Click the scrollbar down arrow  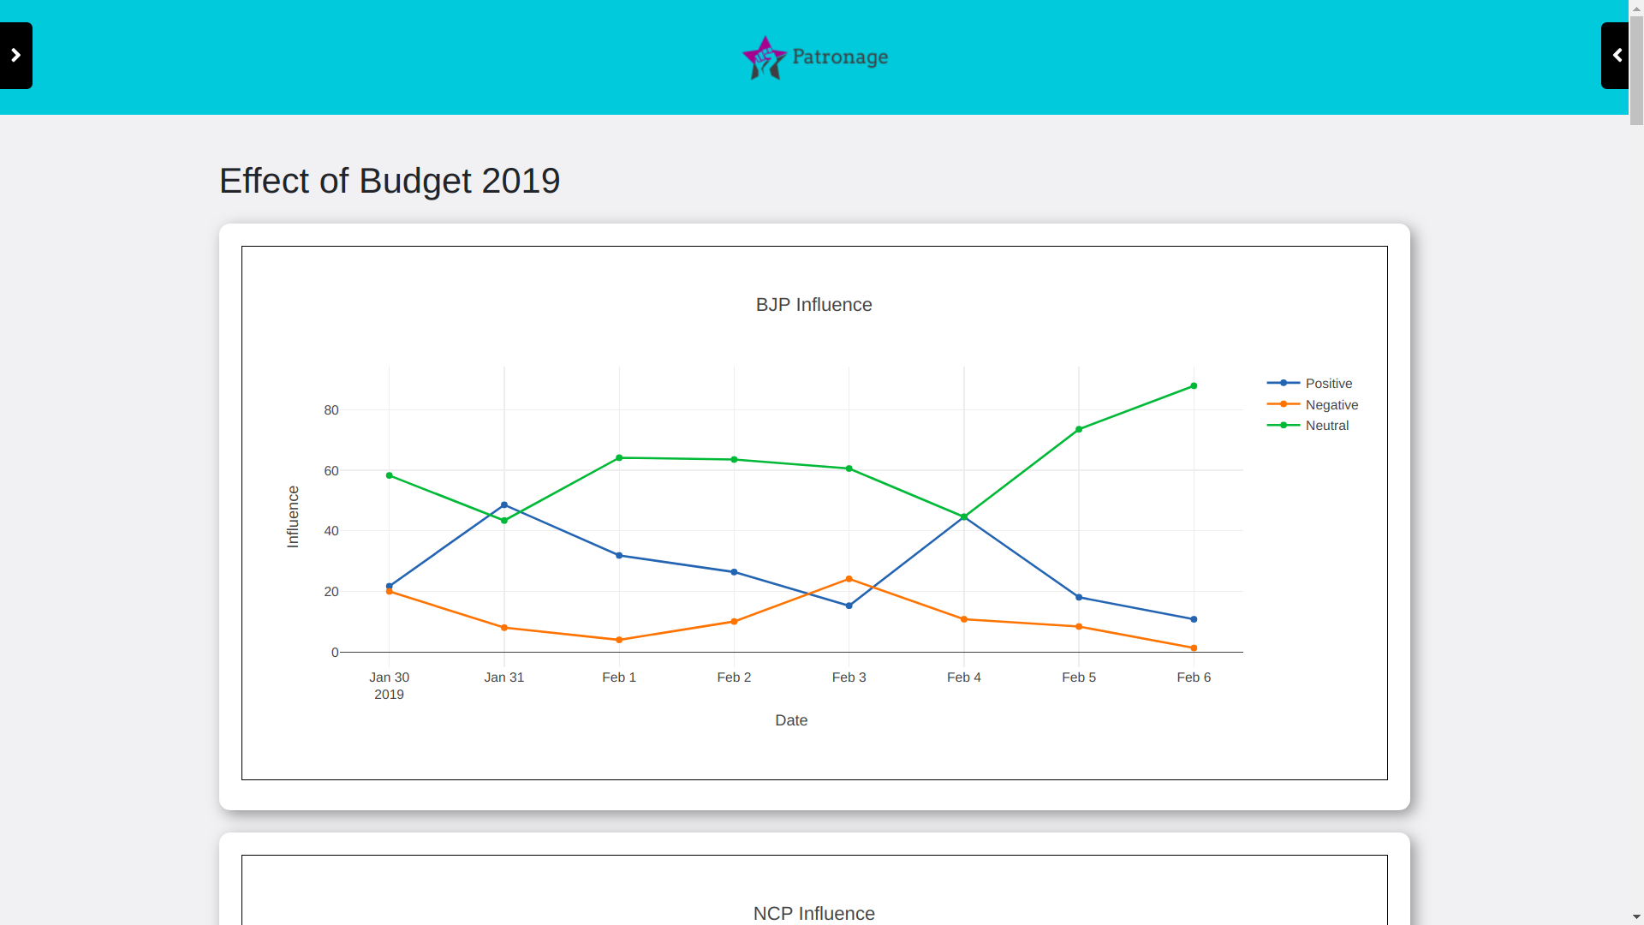(1636, 916)
